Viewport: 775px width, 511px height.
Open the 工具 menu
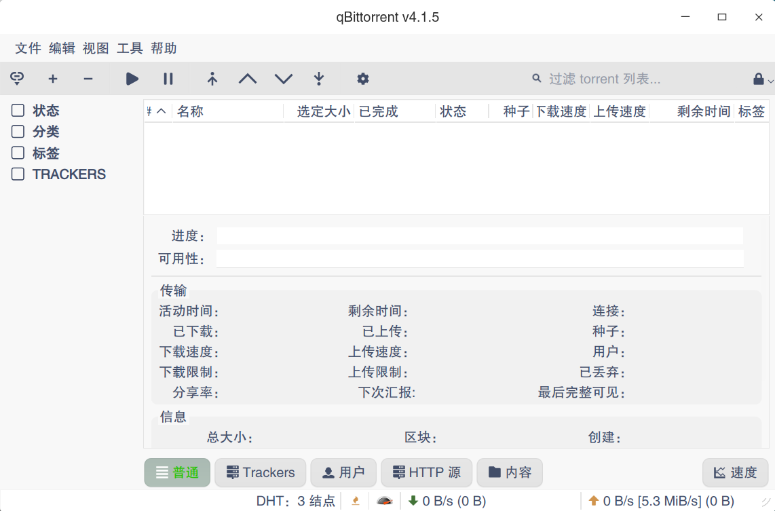130,48
